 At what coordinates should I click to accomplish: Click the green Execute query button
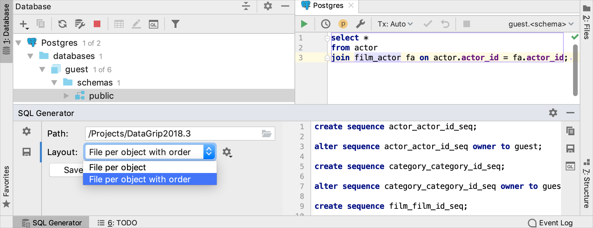[304, 24]
